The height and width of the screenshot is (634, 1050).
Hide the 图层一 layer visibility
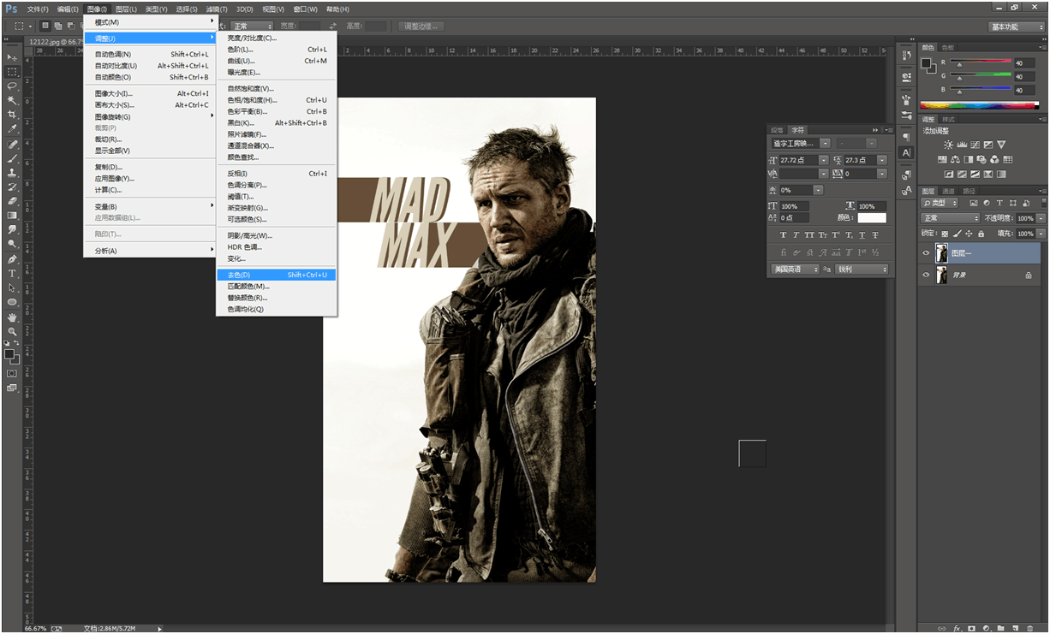[926, 253]
